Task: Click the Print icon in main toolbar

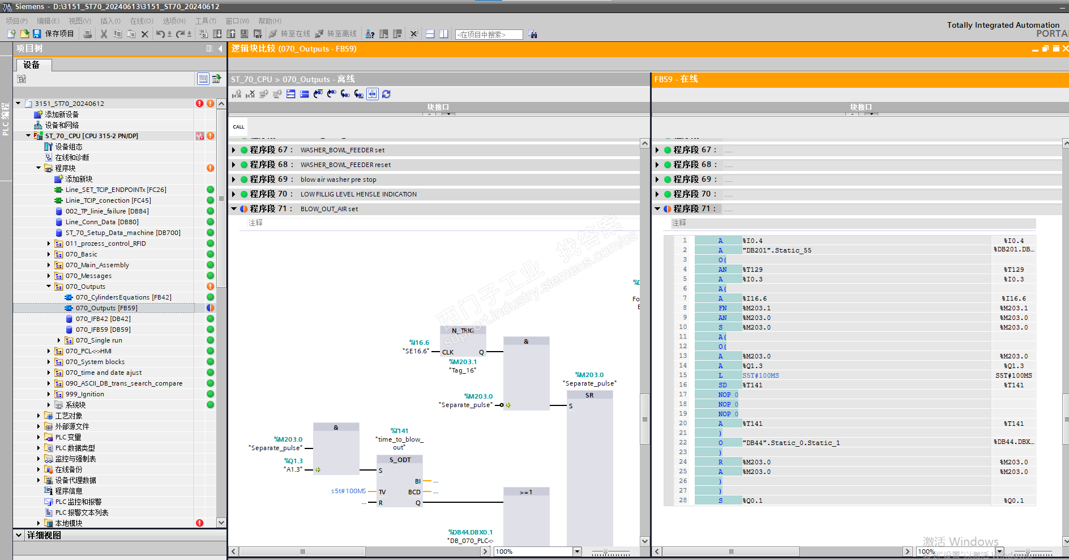Action: (x=88, y=34)
